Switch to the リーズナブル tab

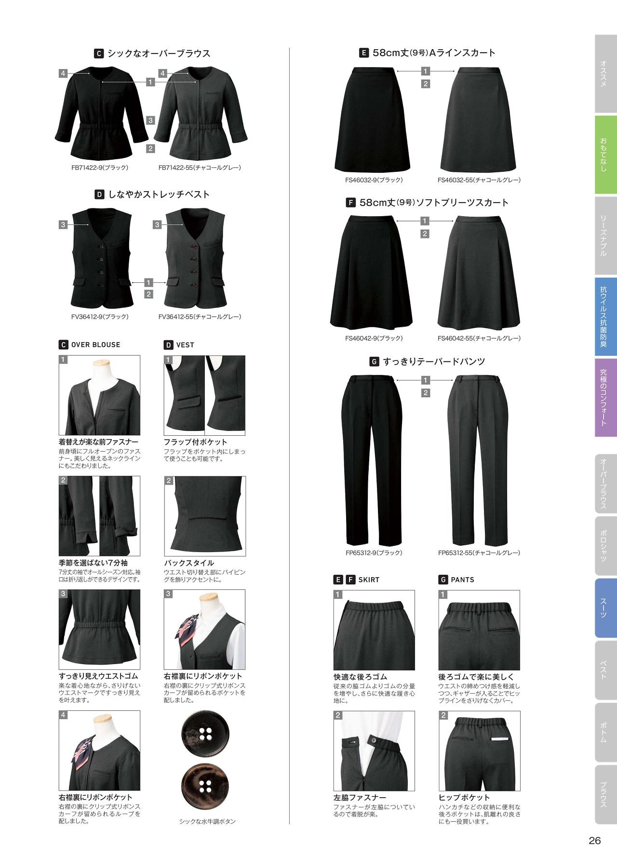point(606,236)
